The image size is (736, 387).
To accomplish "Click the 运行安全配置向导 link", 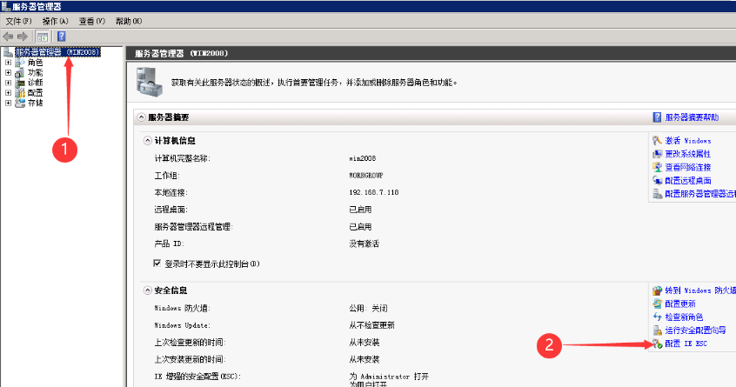I will coord(696,330).
